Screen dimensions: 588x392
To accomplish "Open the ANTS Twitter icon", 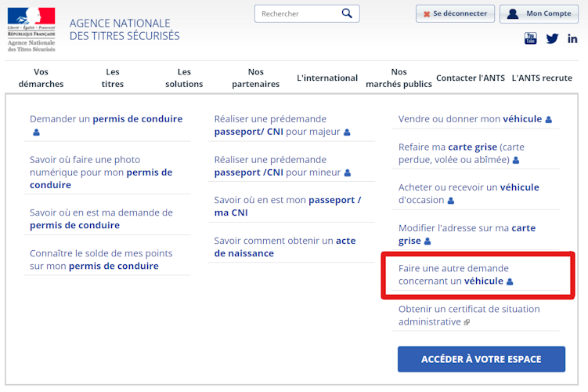I will pyautogui.click(x=552, y=38).
